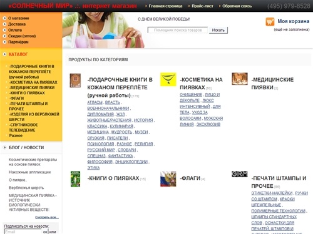
Task: Click the Искать search button
Action: pos(218,30)
